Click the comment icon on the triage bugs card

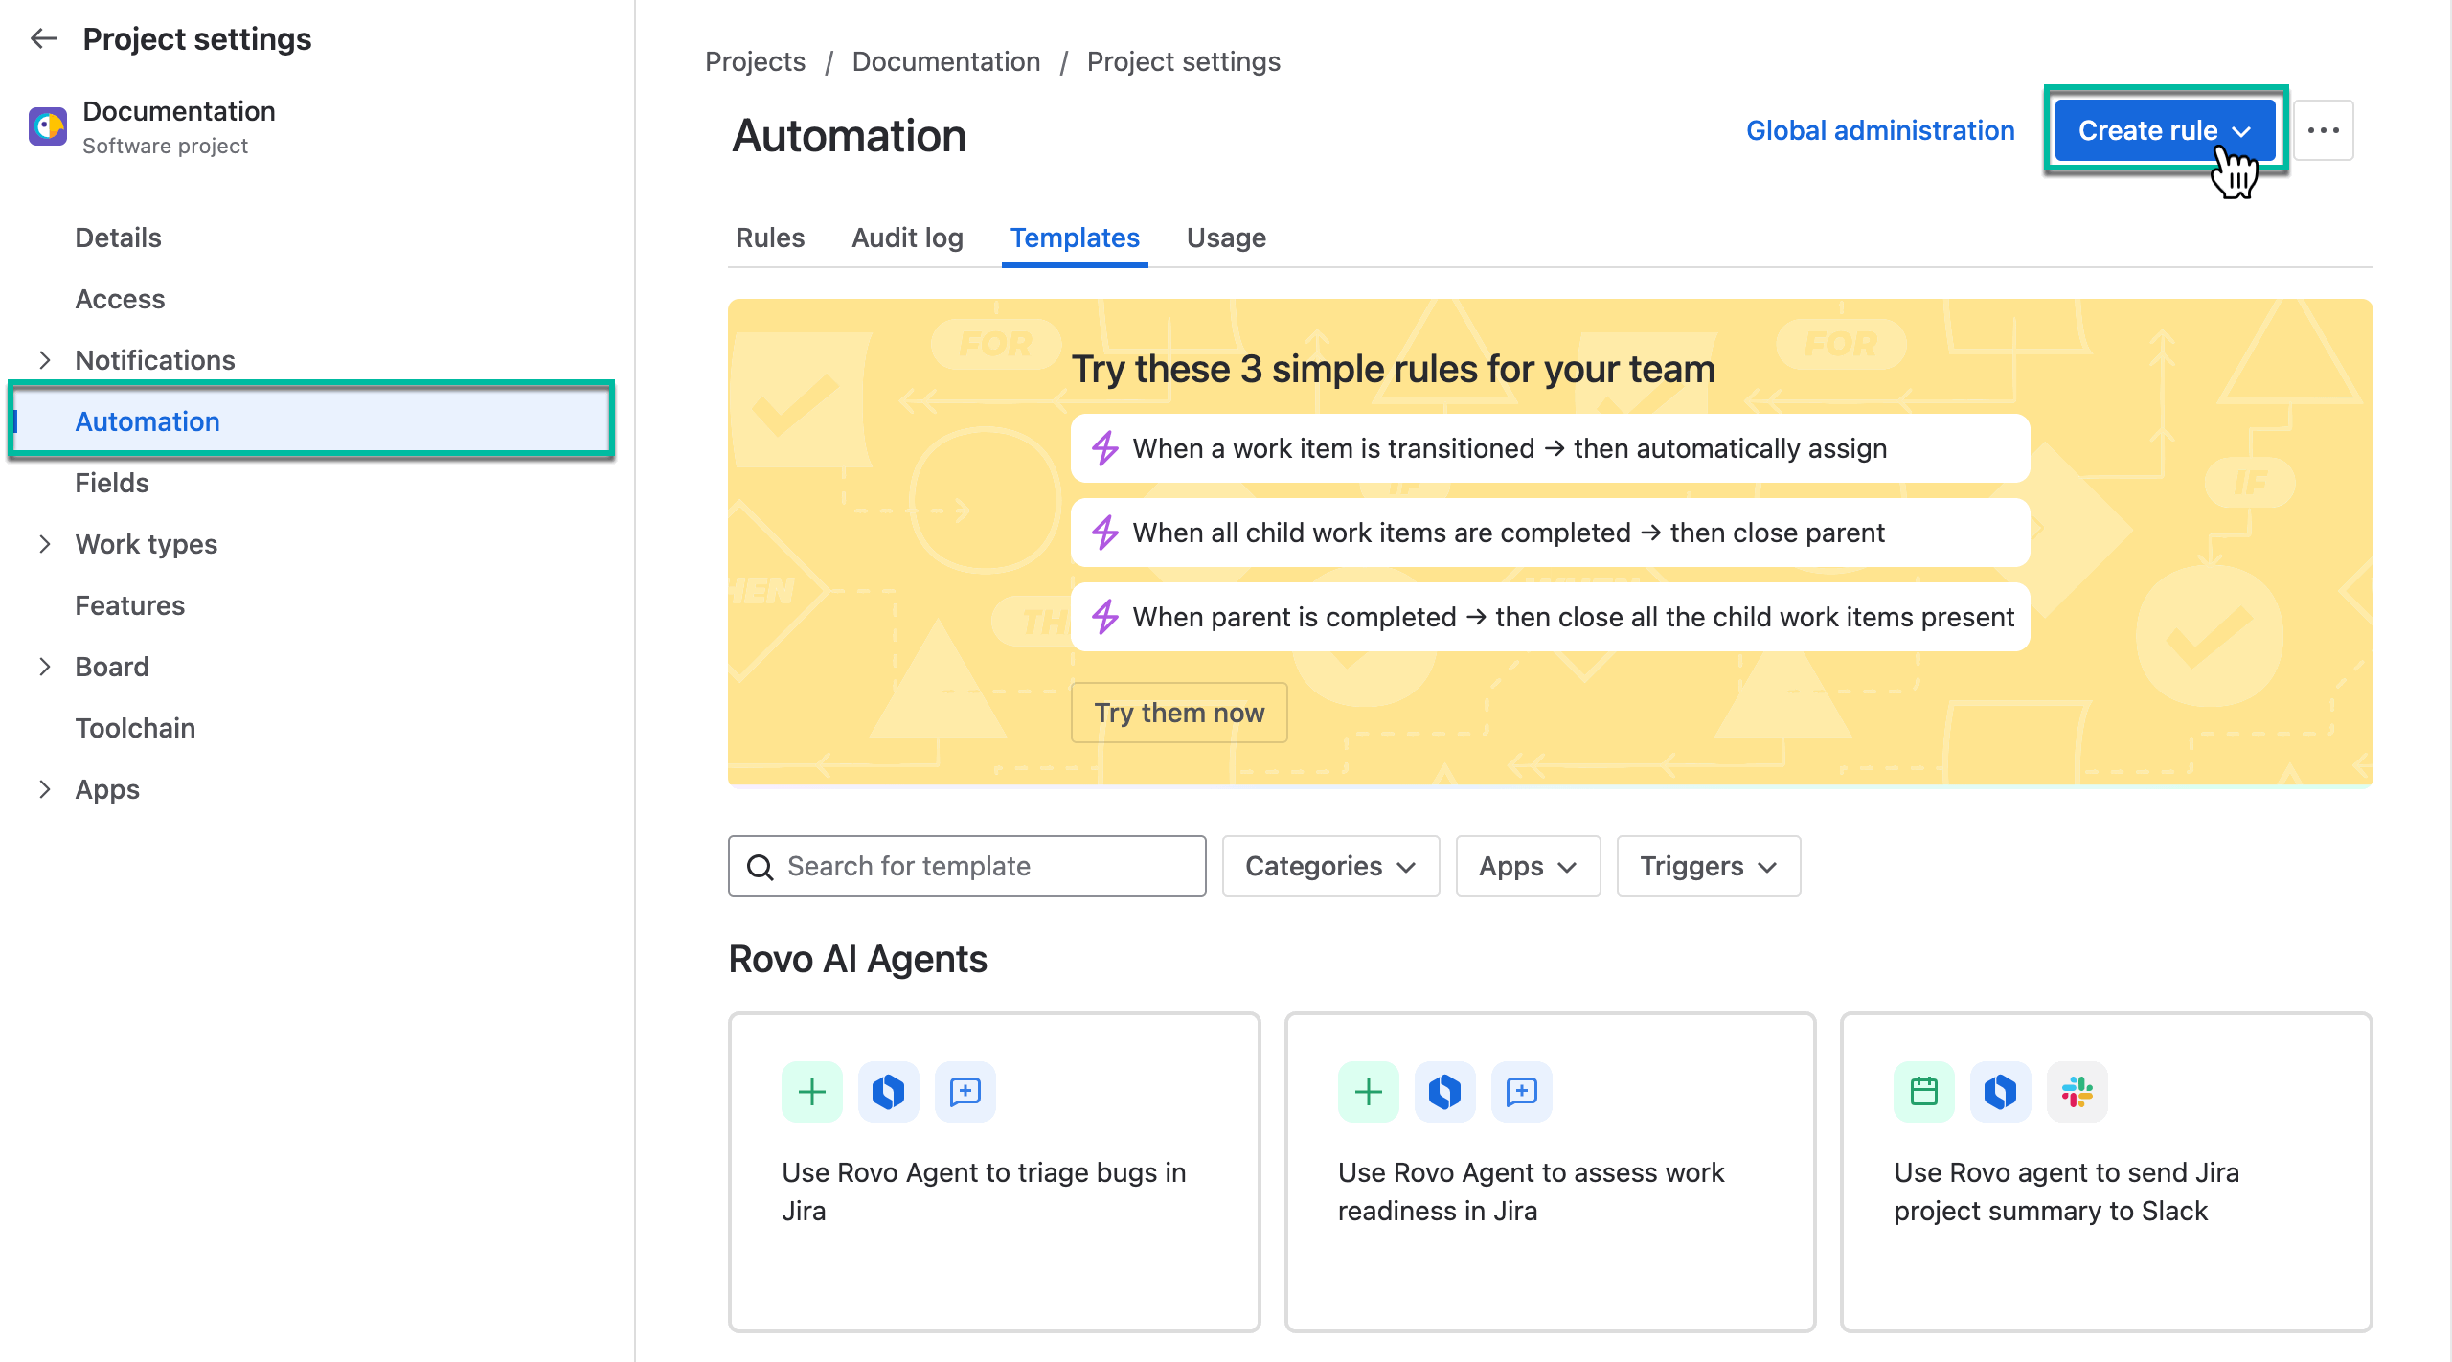click(x=965, y=1091)
